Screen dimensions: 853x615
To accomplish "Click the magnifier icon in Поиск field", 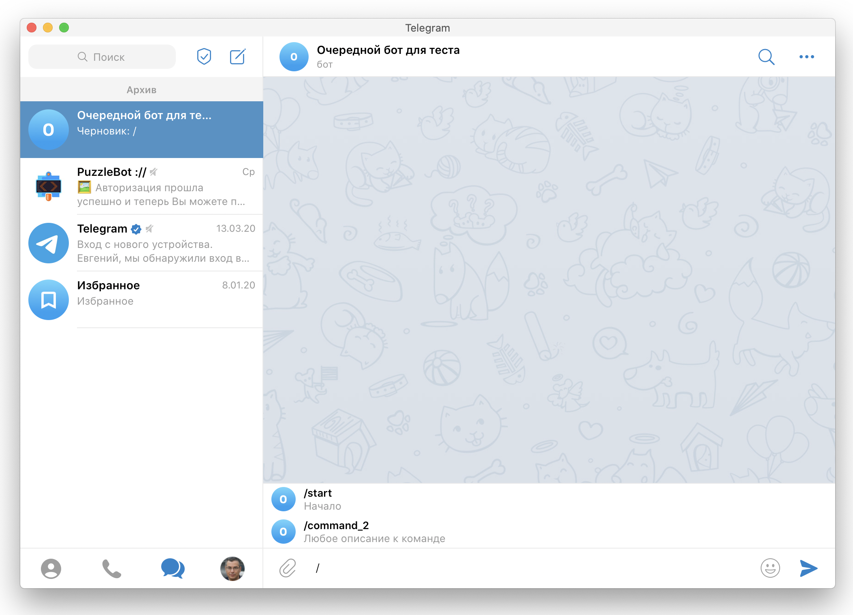I will pos(82,57).
